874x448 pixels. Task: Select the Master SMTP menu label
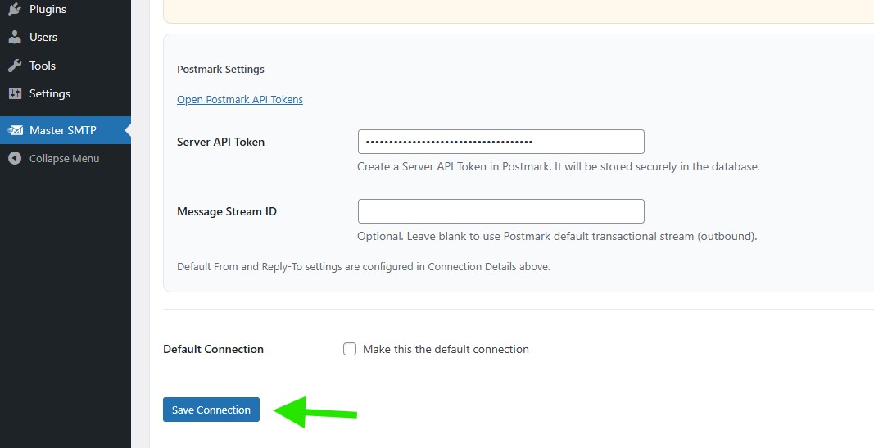(x=63, y=130)
